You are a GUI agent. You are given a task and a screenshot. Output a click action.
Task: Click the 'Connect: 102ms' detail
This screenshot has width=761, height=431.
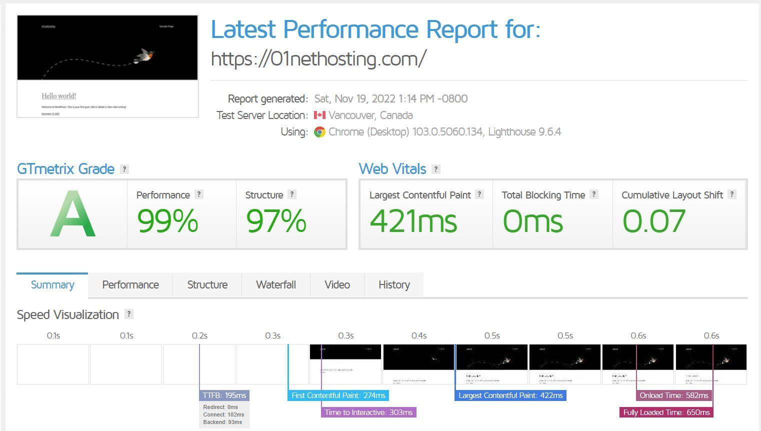pyautogui.click(x=223, y=414)
